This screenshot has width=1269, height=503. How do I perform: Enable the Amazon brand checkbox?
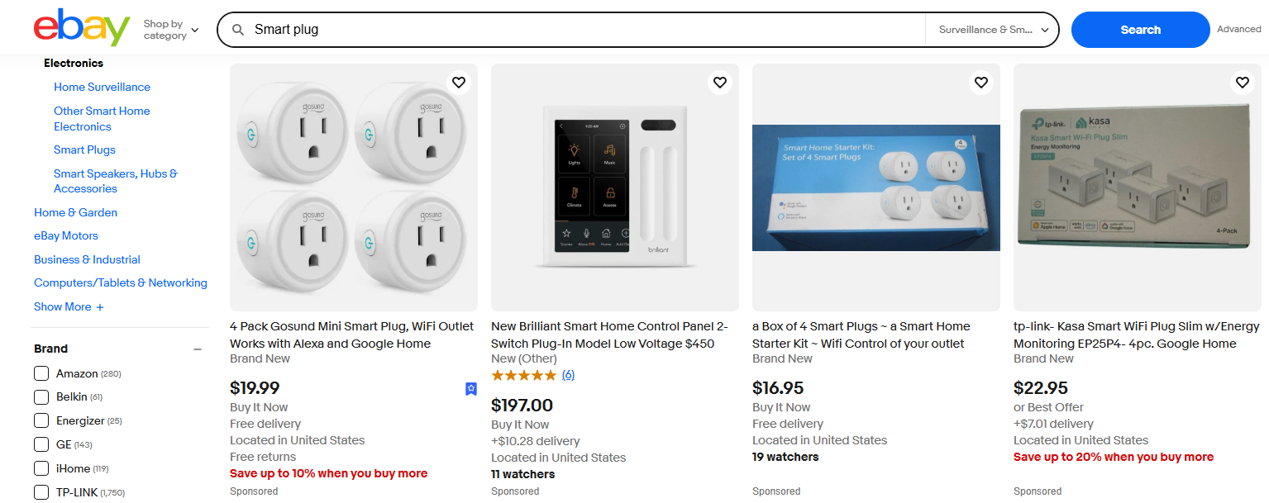41,373
